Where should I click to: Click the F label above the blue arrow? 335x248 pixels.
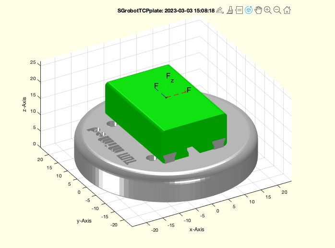click(156, 86)
